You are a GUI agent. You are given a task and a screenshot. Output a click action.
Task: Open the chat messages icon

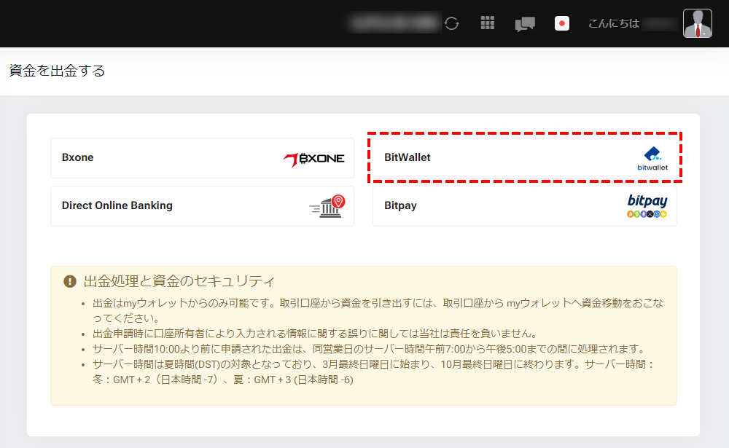(x=525, y=24)
